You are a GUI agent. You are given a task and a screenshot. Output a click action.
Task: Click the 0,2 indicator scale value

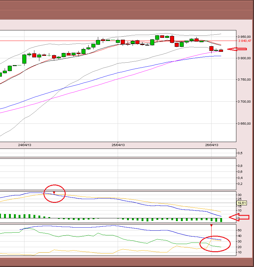[x=240, y=184]
